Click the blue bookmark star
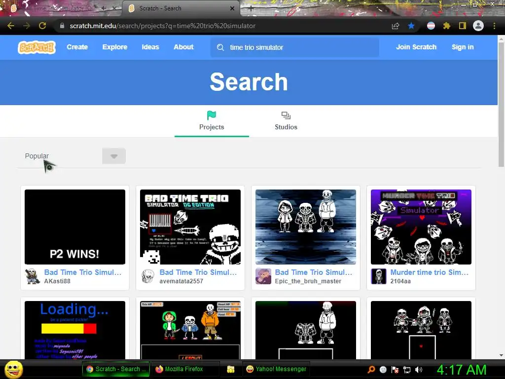This screenshot has height=379, width=505. pos(411,26)
